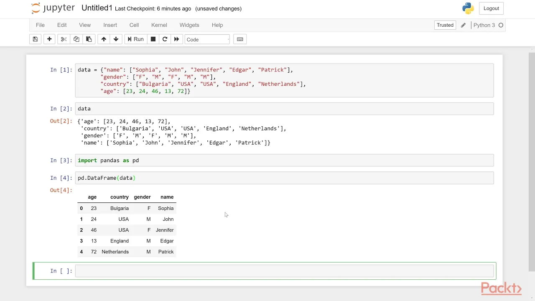Click the kernel idle circle indicator

[501, 25]
